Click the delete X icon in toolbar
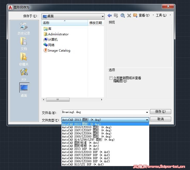Image resolution: width=190 pixels, height=170 pixels. (x=129, y=15)
